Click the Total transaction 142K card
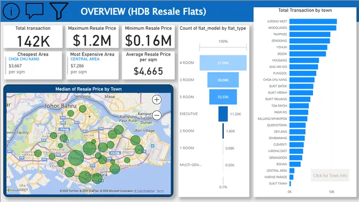Image resolution: width=359 pixels, height=202 pixels. point(33,36)
